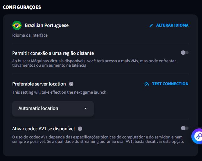Click the pencil icon beside ALTERAR IDIOMA
This screenshot has width=202, height=161.
151,25
